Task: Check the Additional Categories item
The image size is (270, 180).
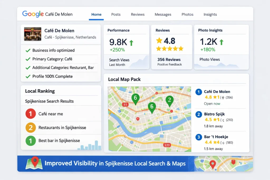Action: coord(28,67)
